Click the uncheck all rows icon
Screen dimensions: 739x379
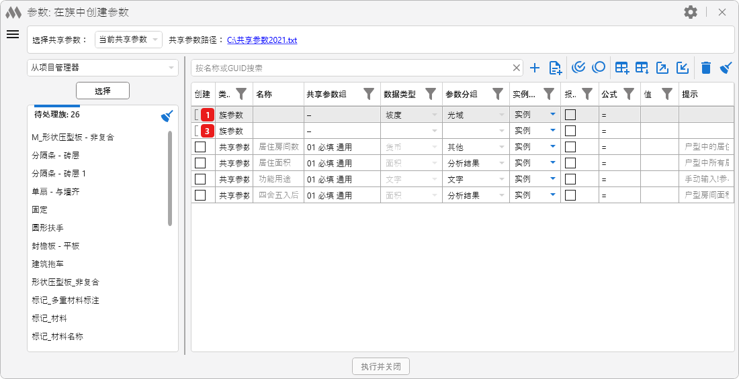599,68
